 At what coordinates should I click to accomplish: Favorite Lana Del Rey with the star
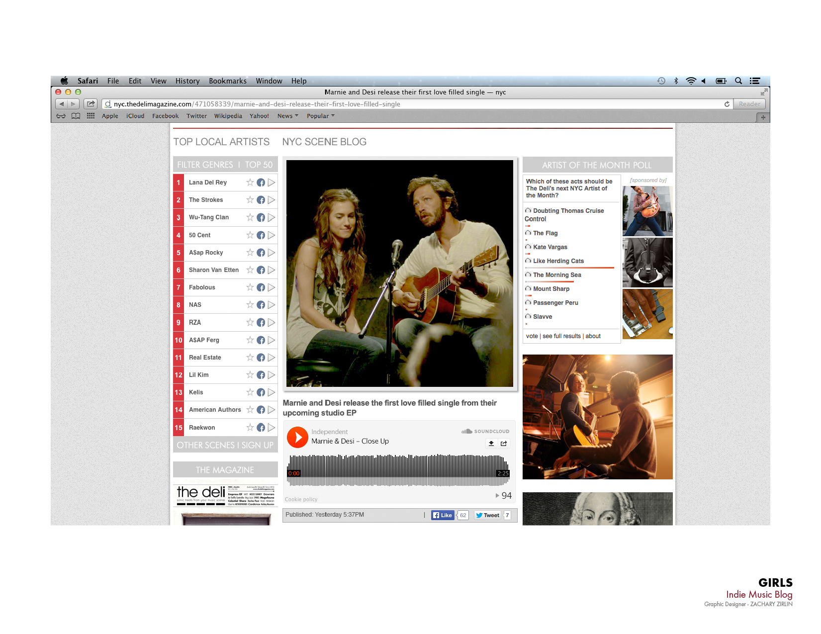(x=250, y=182)
